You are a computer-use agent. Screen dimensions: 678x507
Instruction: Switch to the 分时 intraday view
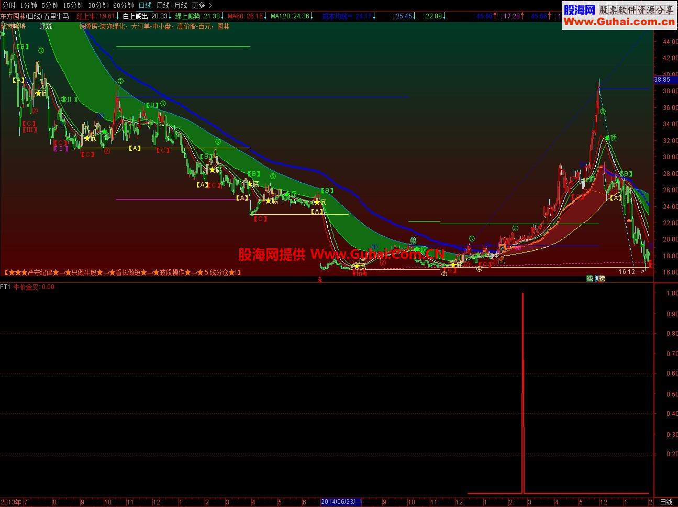point(9,5)
